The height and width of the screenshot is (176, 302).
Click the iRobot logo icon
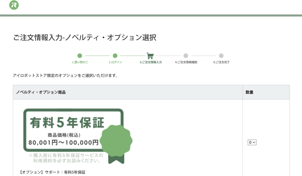tap(14, 5)
